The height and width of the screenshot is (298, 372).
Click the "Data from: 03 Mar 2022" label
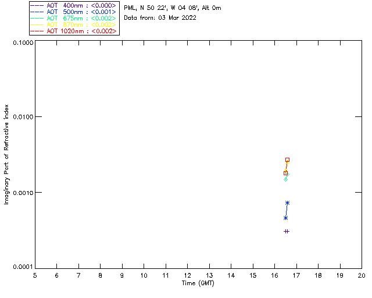point(160,17)
